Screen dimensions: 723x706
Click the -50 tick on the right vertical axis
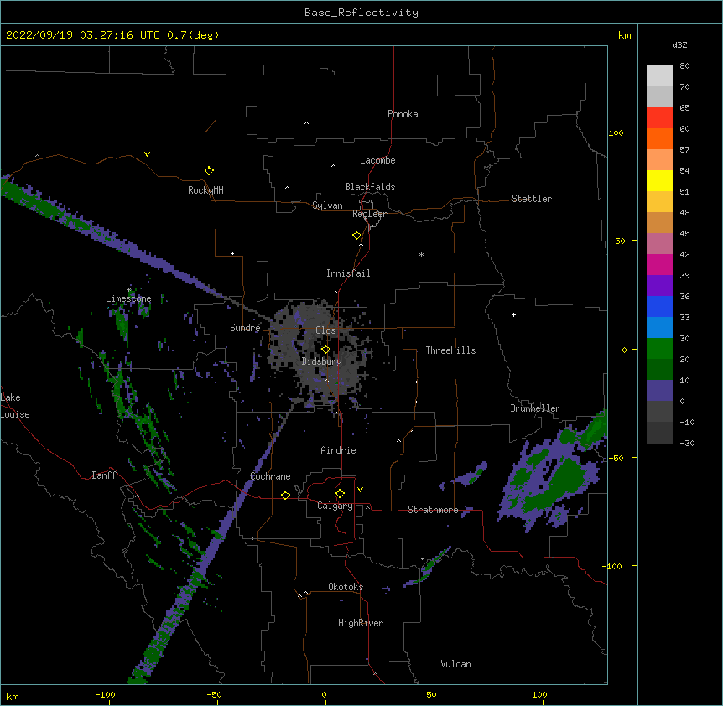(x=616, y=458)
